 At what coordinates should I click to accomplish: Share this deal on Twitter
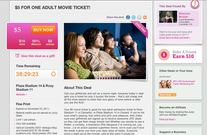click(134, 17)
